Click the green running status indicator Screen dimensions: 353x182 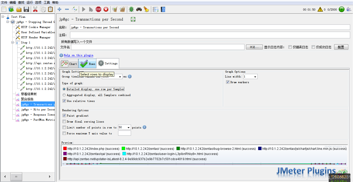342,10
